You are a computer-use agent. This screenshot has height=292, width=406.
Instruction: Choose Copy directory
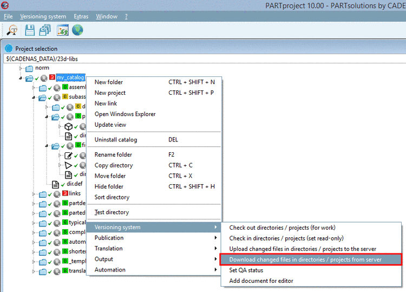coord(154,165)
